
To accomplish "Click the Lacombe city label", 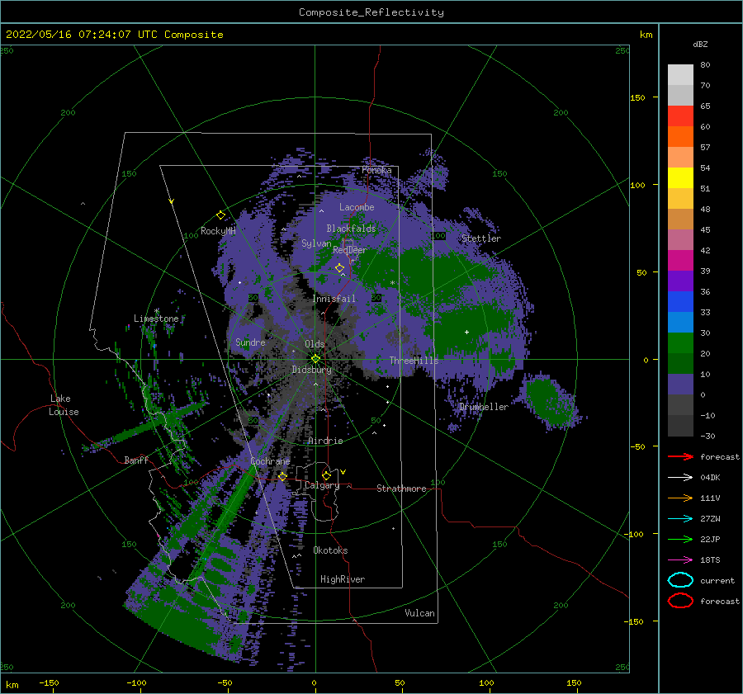I will click(357, 207).
